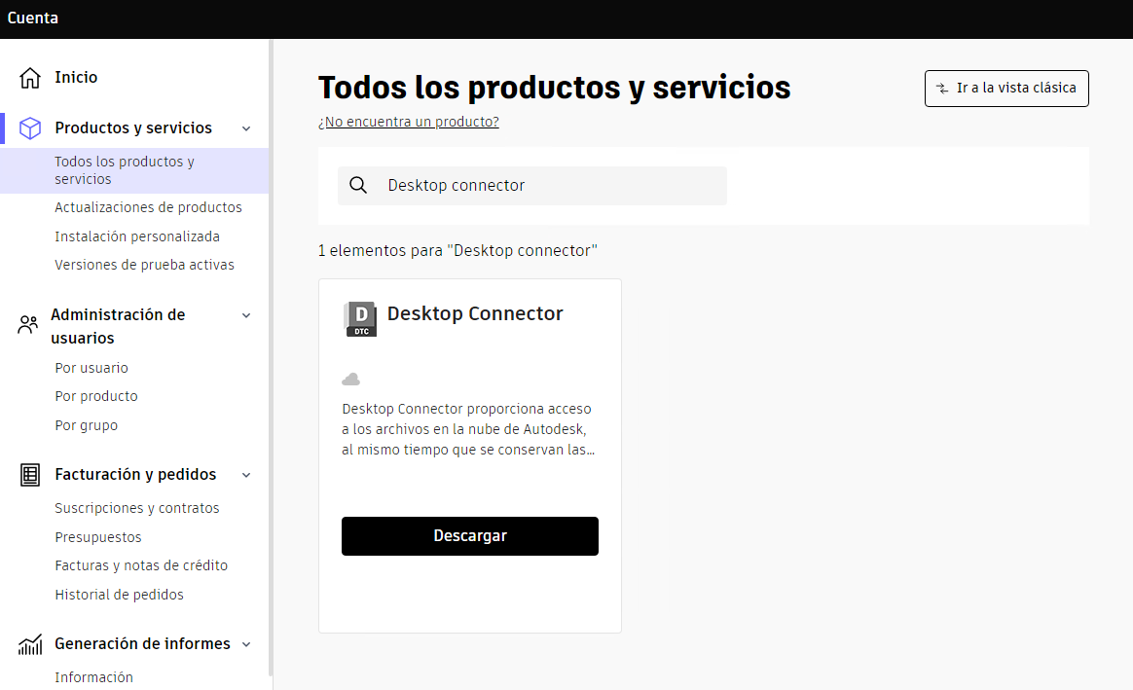
Task: Open Por grupo under user administration
Action: click(86, 425)
